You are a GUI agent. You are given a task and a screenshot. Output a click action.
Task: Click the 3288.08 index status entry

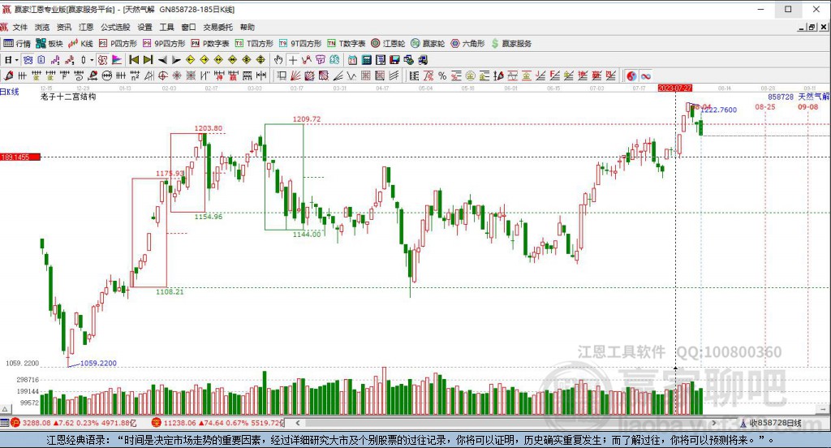(74, 423)
